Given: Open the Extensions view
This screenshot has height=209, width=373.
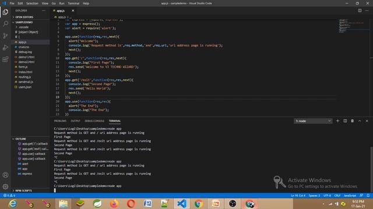Looking at the screenshot, I should click(x=5, y=59).
